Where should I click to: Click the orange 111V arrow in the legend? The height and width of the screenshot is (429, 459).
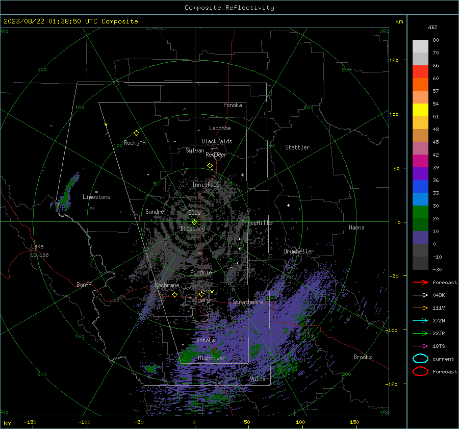(x=420, y=308)
